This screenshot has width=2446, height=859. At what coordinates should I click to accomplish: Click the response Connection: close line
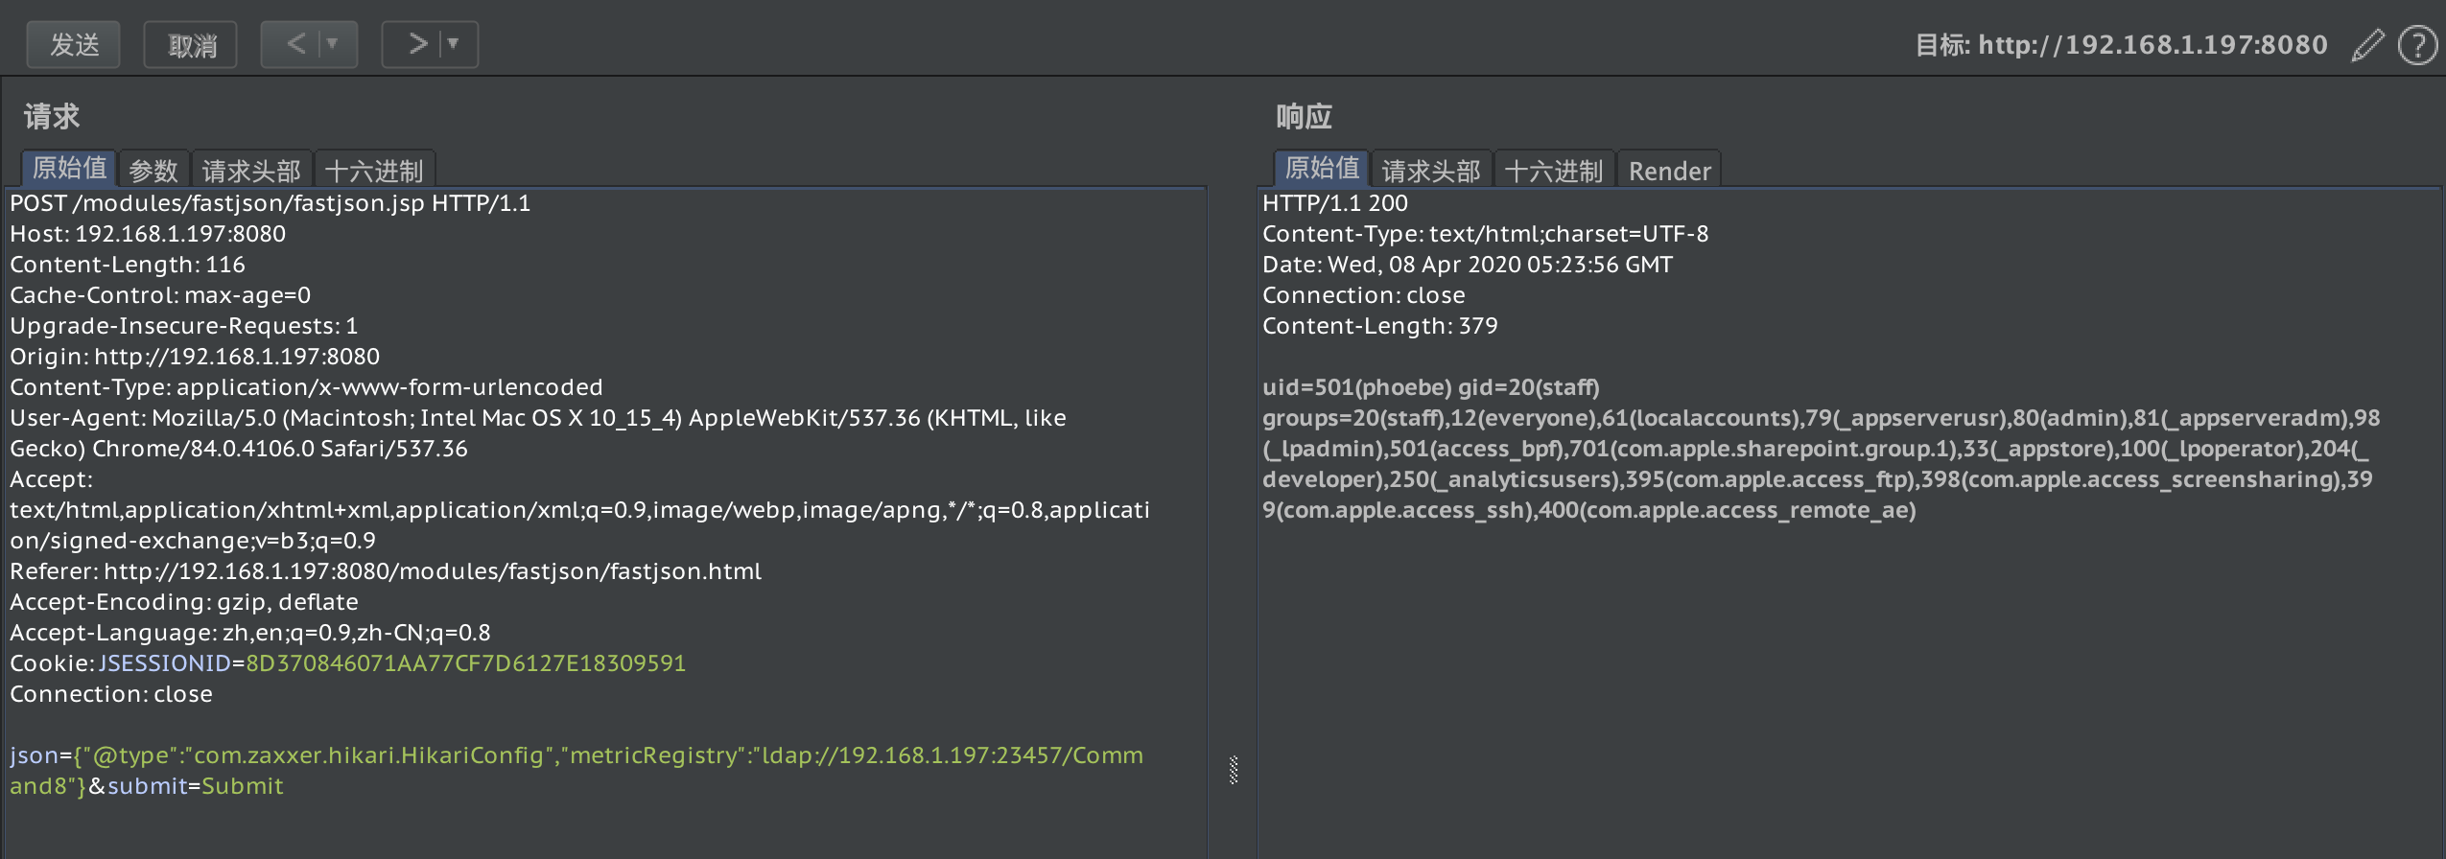pyautogui.click(x=1364, y=295)
